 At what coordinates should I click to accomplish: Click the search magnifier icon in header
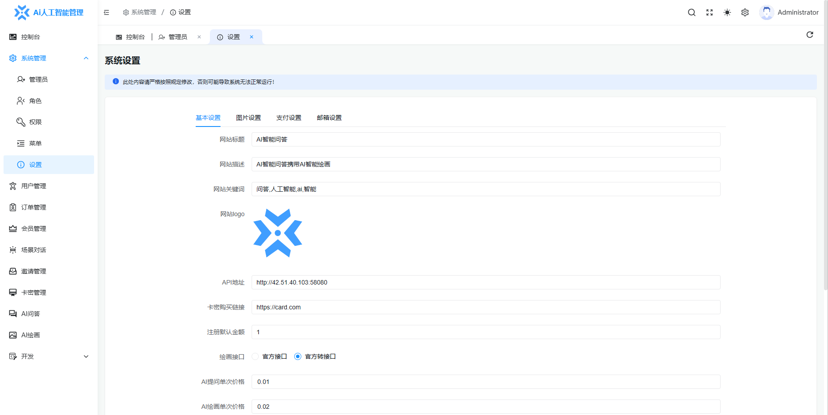tap(691, 12)
